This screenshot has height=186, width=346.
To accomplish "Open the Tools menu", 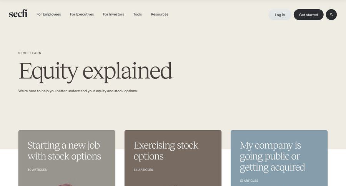I will click(138, 14).
